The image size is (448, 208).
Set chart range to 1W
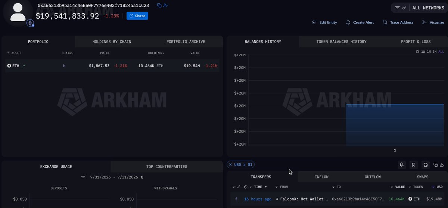tap(423, 52)
